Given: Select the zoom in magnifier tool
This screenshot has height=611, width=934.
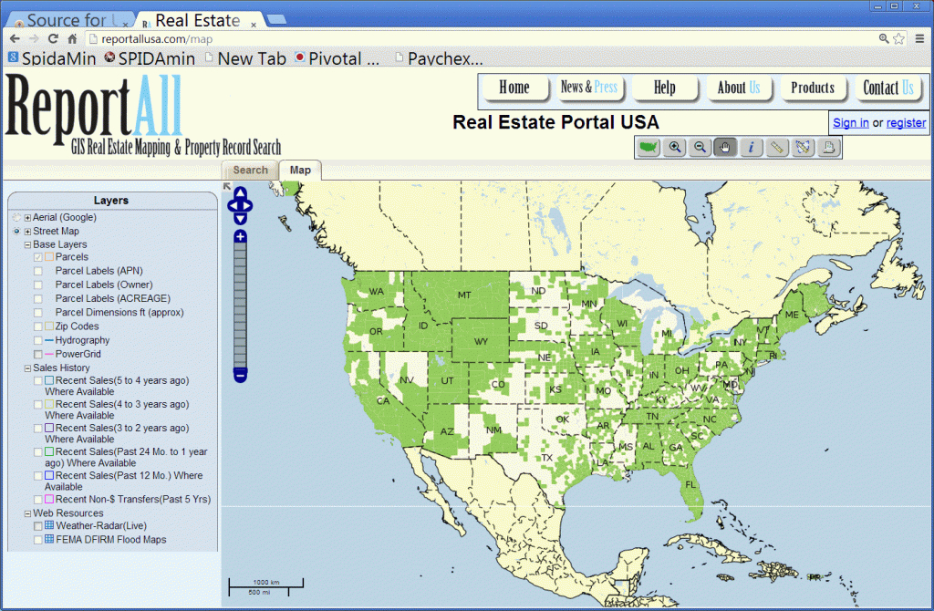Looking at the screenshot, I should click(675, 147).
